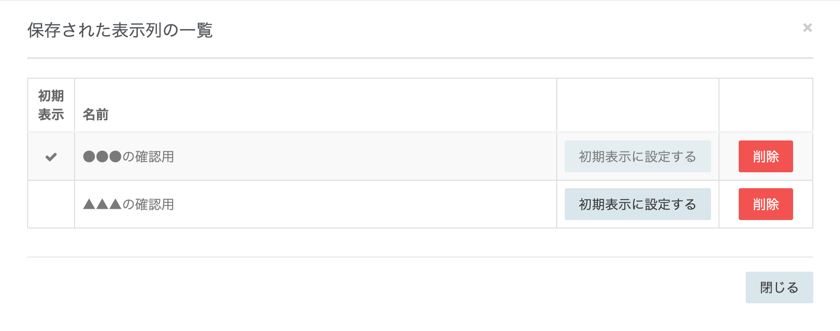The image size is (840, 331).
Task: Click the dialog title 保存された表示列の一覧
Action: pos(120,30)
